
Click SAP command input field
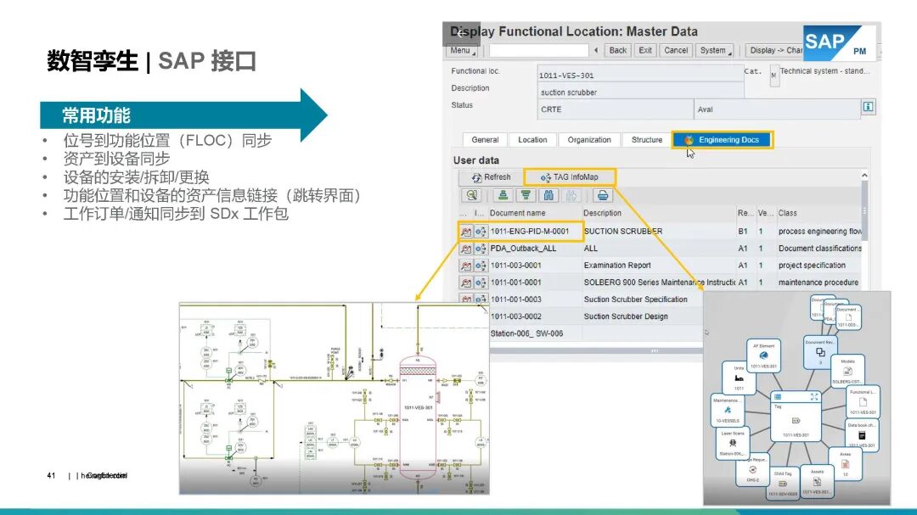point(538,51)
